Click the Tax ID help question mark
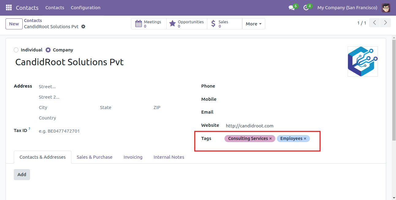The image size is (396, 200). 29,129
